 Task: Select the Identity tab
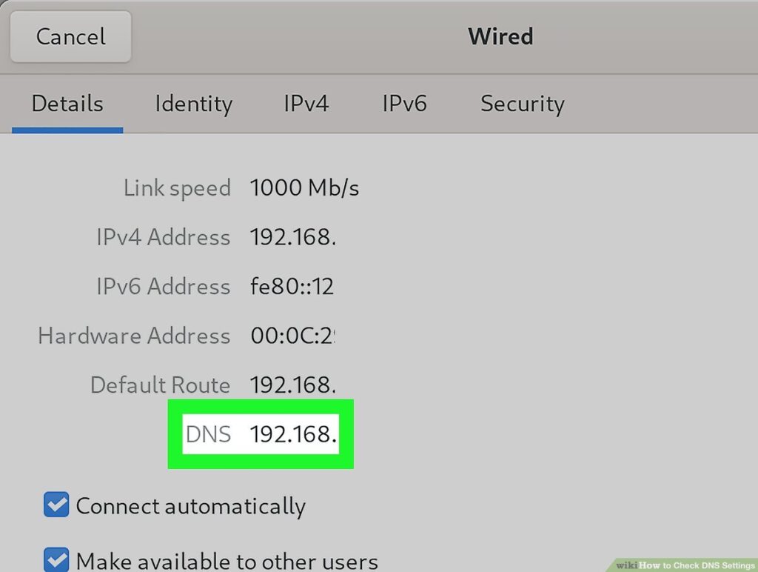192,104
